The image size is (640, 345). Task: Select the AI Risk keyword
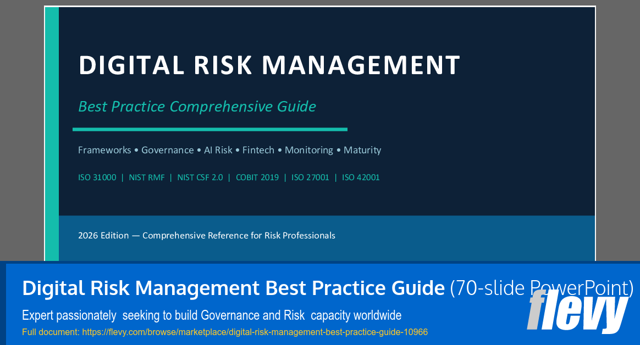tap(218, 149)
